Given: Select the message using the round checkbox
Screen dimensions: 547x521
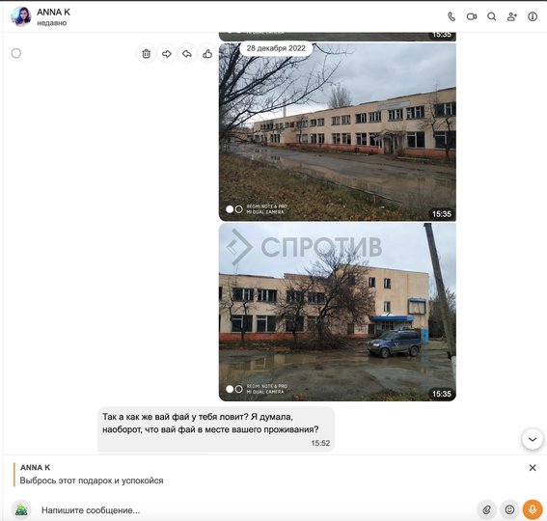Looking at the screenshot, I should [16, 53].
